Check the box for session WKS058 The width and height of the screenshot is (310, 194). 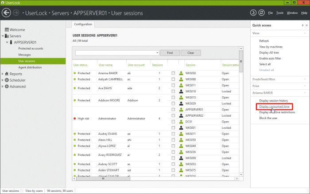tap(173, 73)
